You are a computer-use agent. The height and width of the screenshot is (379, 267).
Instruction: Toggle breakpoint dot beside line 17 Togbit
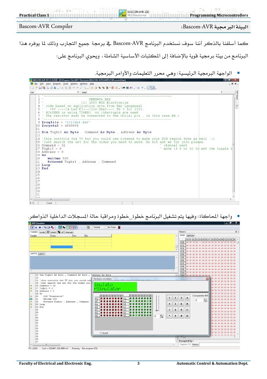pos(31,288)
